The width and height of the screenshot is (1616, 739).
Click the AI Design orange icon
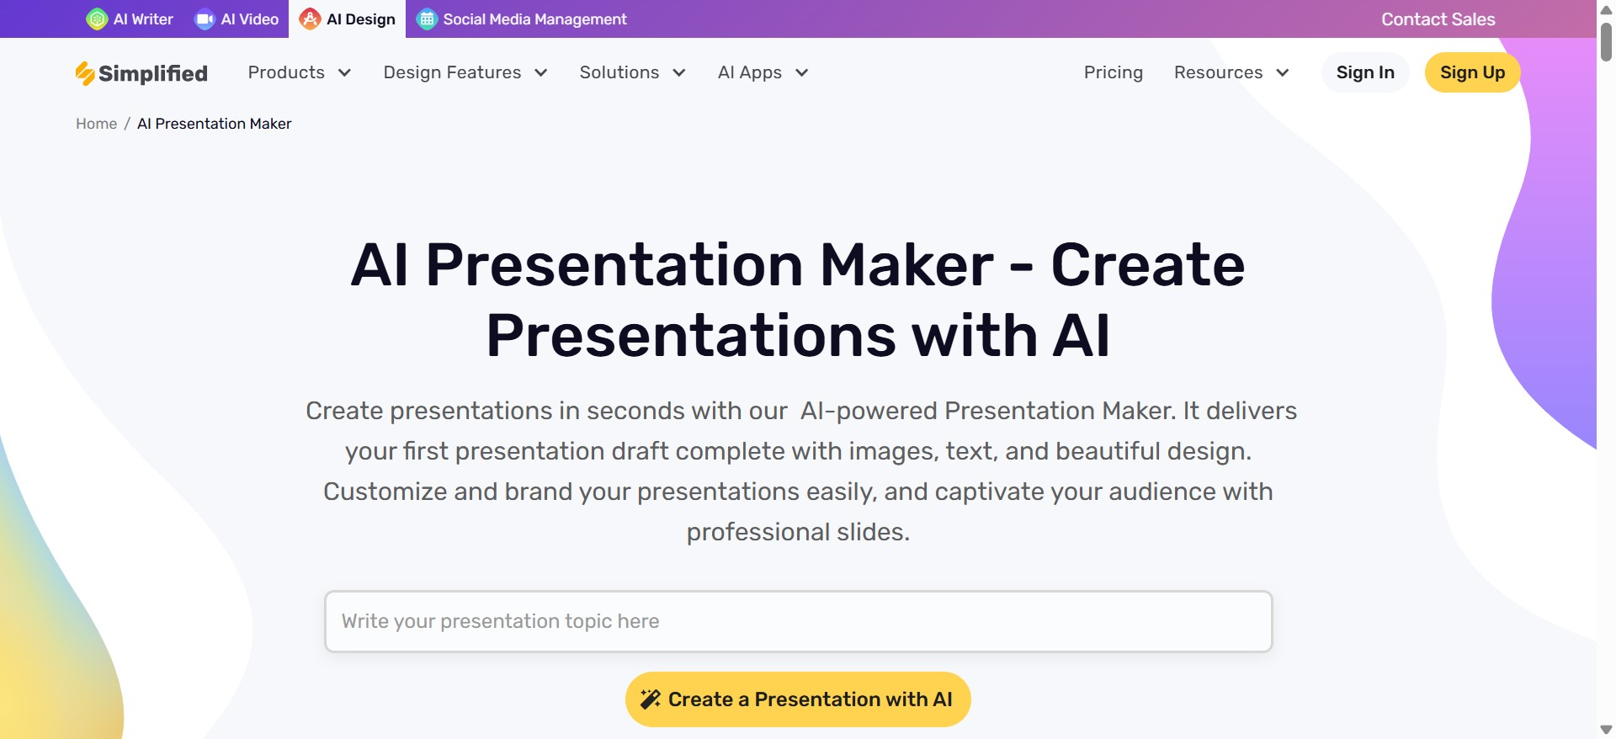[x=310, y=19]
